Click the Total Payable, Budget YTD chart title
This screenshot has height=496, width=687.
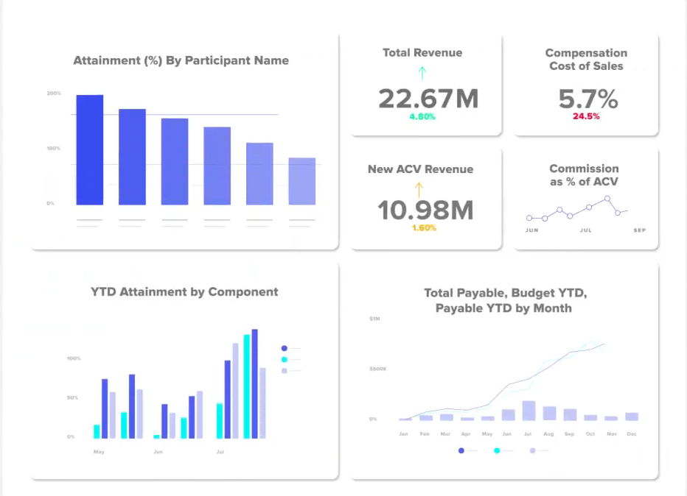[x=505, y=300]
